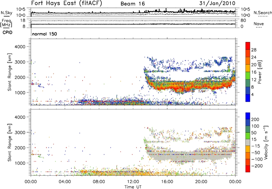
Task: Click the Freq. [MHz] axis label
Action: [6, 23]
